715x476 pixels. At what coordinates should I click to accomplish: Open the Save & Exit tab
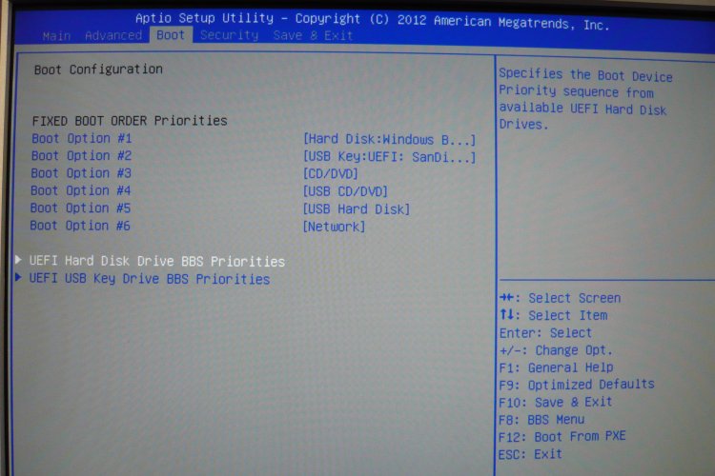pos(313,35)
